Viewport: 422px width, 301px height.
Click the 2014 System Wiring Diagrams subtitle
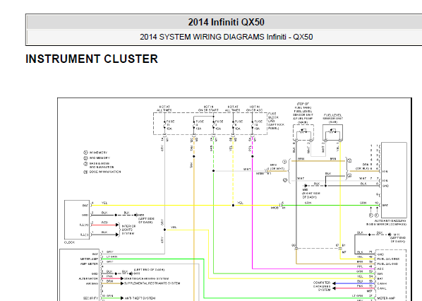(226, 37)
